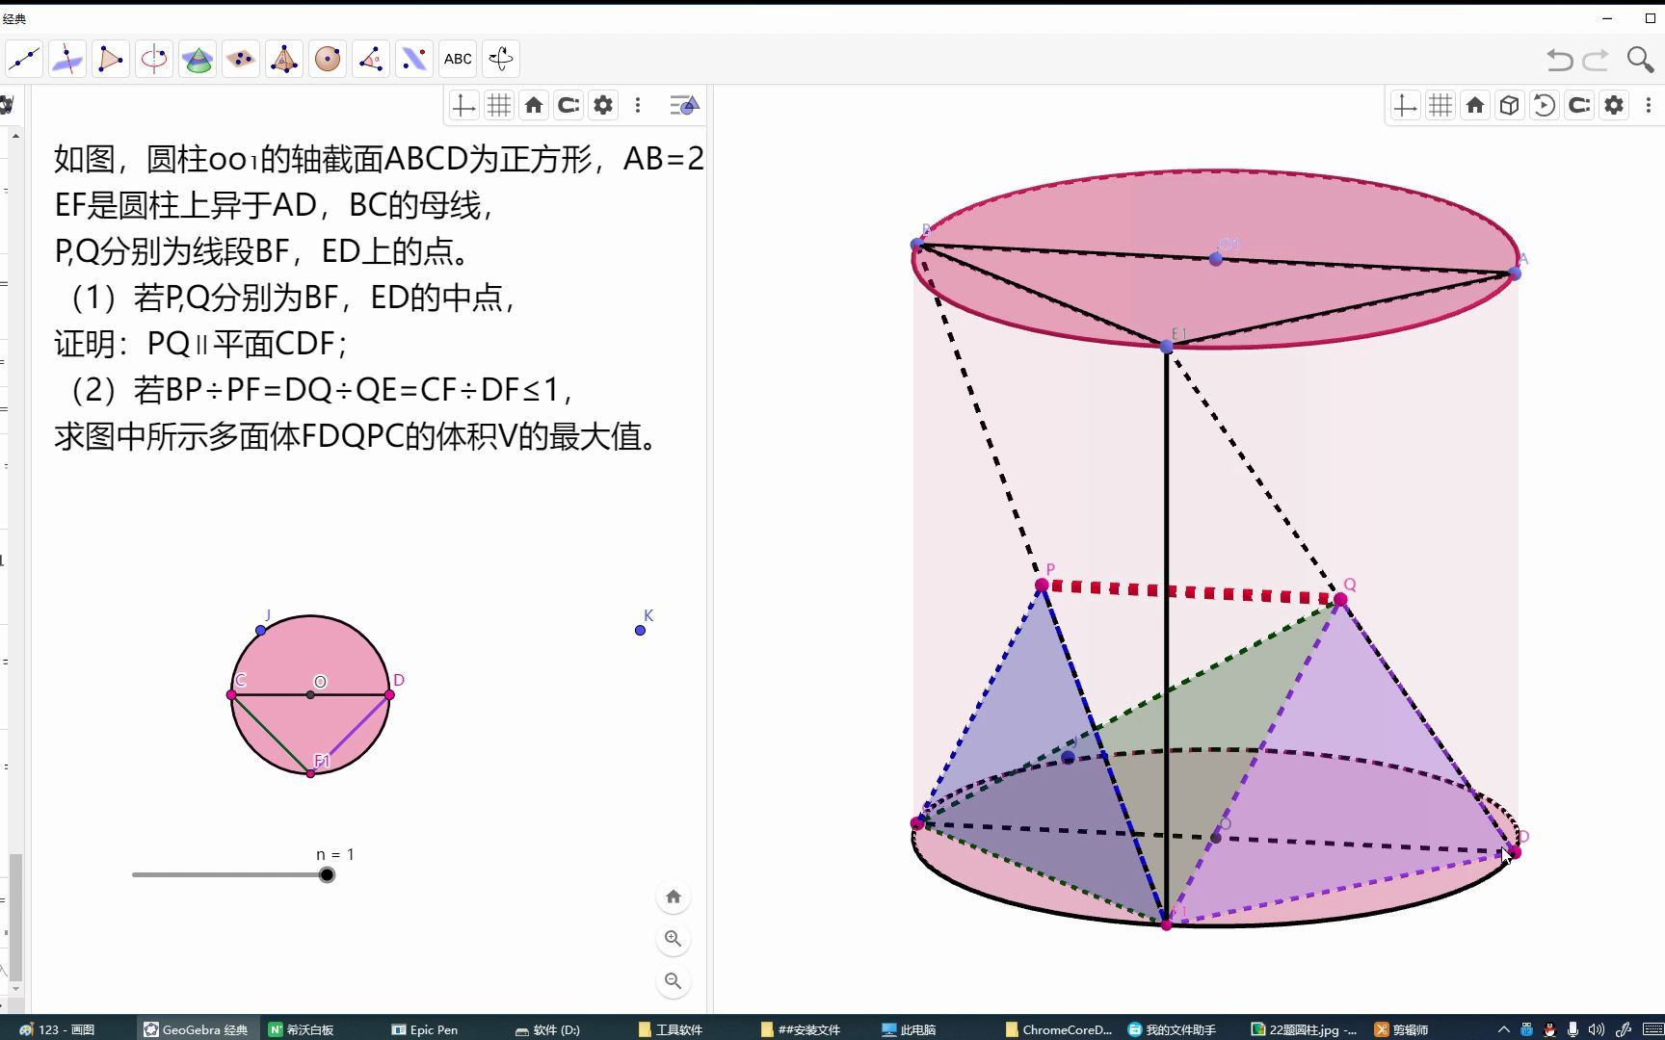Select the Angle measurement tool
The image size is (1665, 1040).
(371, 59)
